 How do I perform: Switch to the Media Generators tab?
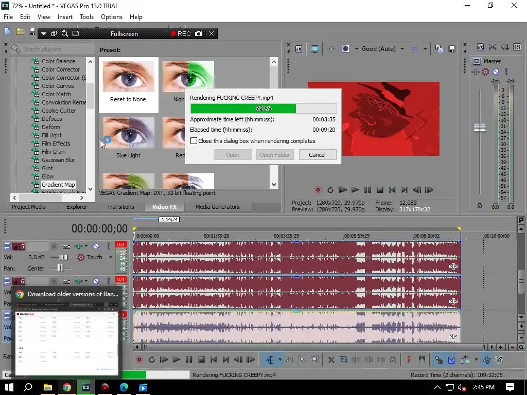click(218, 207)
